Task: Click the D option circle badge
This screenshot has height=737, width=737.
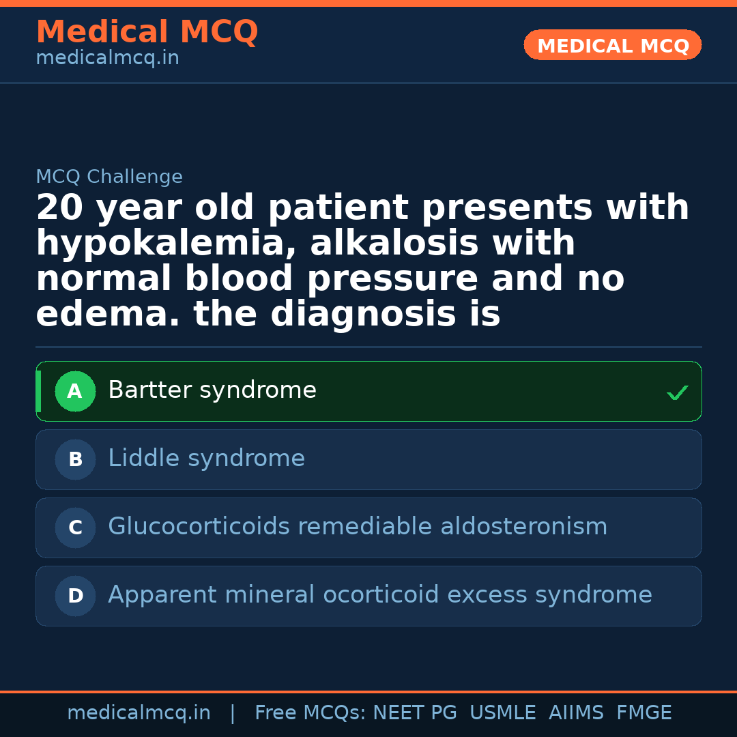Action: tap(75, 596)
